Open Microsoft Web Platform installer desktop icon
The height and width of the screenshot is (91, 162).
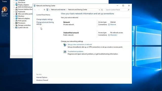pos(5,12)
